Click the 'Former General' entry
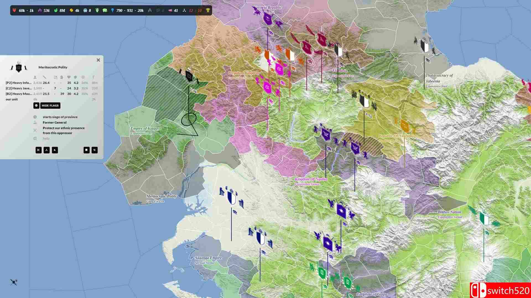Image resolution: width=531 pixels, height=298 pixels. [54, 122]
